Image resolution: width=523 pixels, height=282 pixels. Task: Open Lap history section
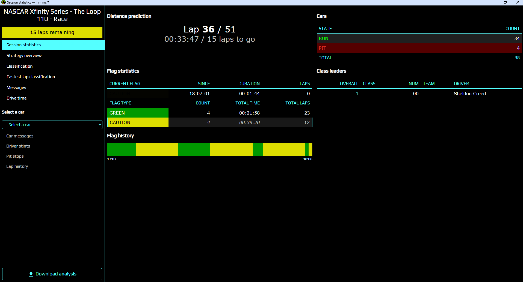[17, 166]
